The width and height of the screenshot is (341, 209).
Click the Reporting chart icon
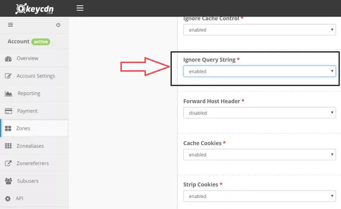point(8,94)
